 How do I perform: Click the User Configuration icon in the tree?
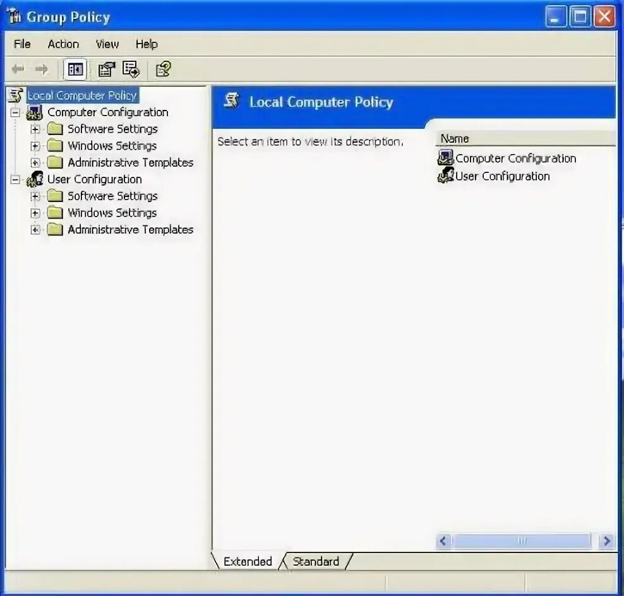tap(35, 179)
